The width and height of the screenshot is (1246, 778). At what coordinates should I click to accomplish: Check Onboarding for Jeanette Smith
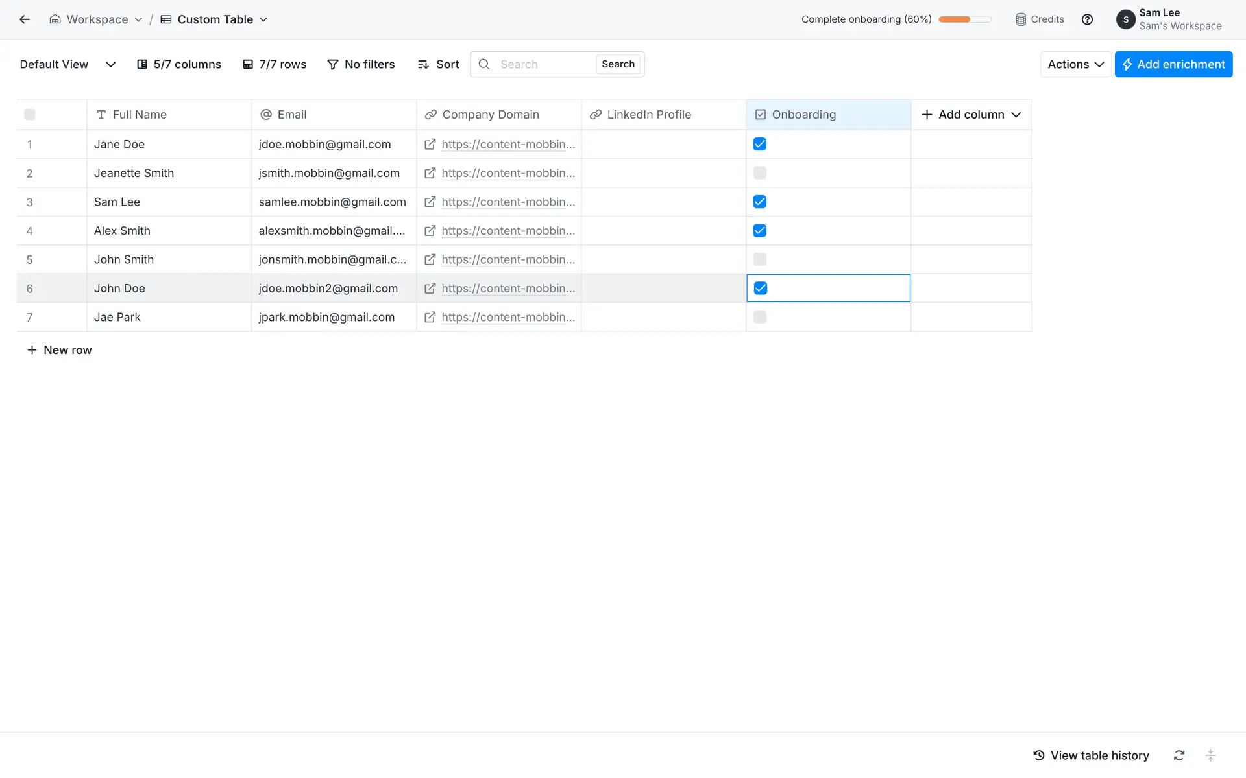coord(760,173)
